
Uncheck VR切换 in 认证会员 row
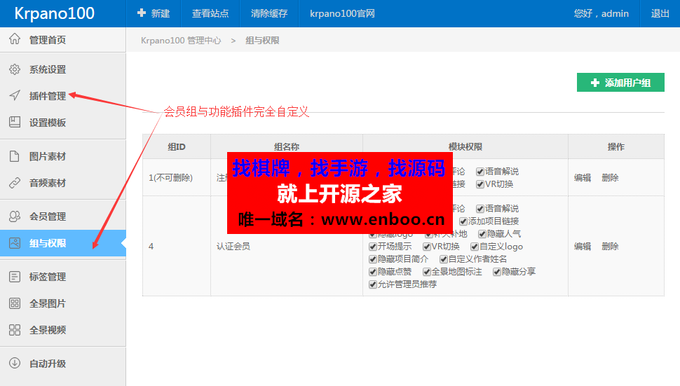pos(427,247)
